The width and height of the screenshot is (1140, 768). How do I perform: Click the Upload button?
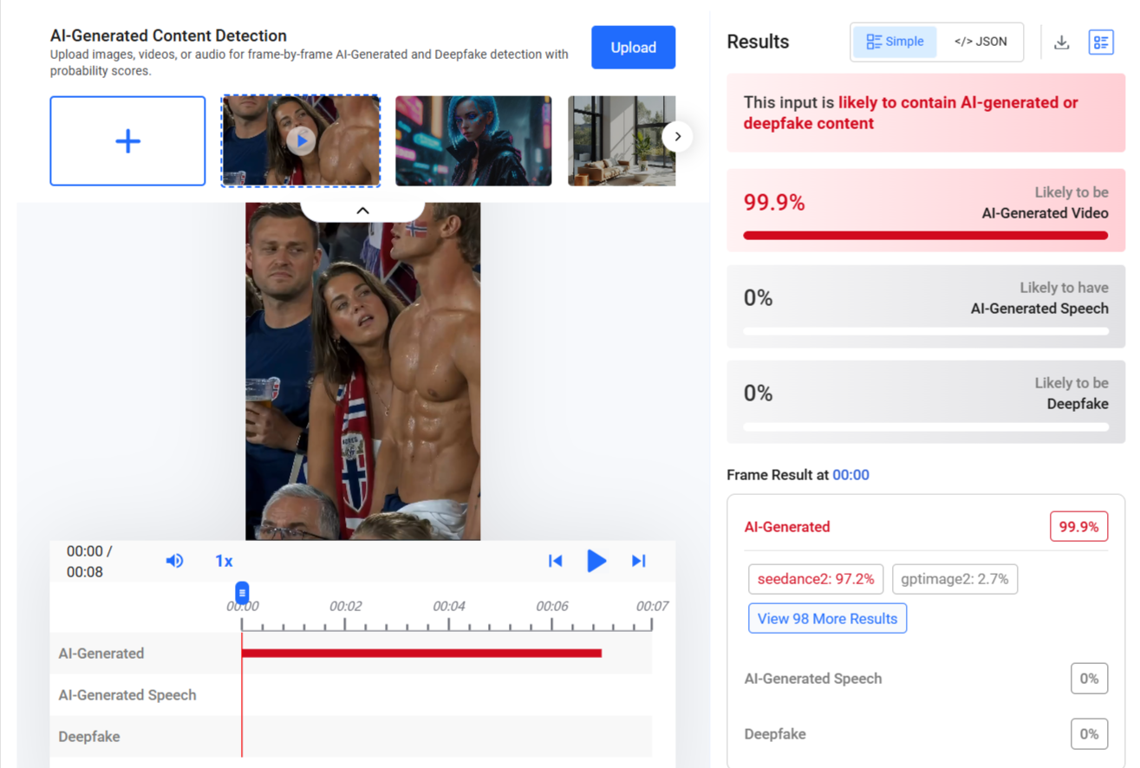pyautogui.click(x=633, y=48)
